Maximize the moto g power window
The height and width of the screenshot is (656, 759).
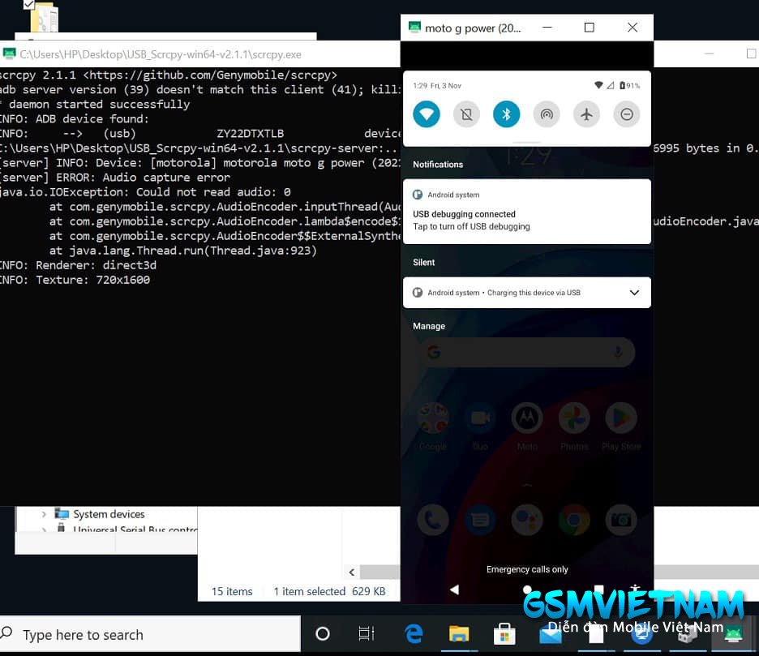tap(589, 27)
